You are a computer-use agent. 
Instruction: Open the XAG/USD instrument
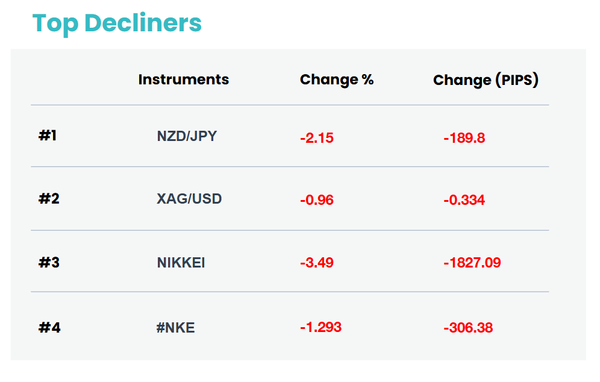click(x=189, y=199)
